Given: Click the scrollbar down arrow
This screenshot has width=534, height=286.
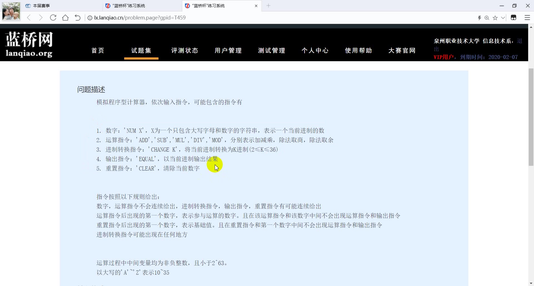Looking at the screenshot, I should 531,283.
